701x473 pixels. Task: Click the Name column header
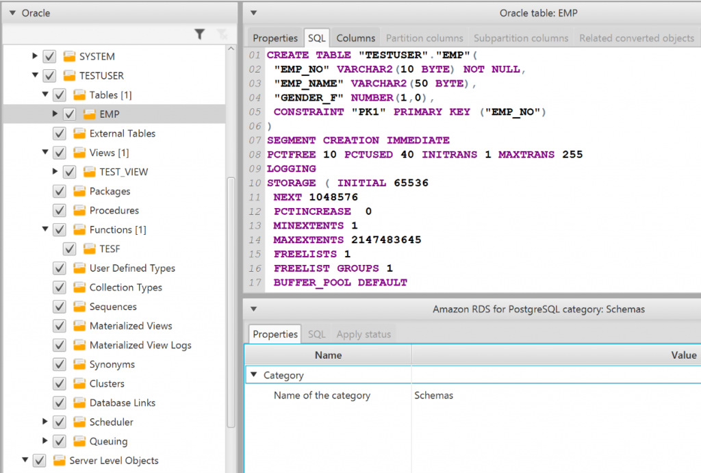tap(328, 355)
